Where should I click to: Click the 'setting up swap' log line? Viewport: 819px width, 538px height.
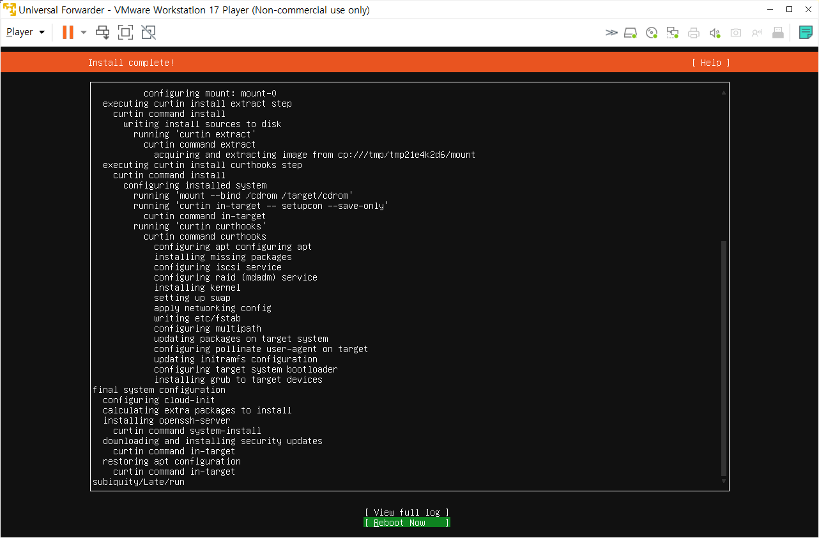pyautogui.click(x=192, y=298)
